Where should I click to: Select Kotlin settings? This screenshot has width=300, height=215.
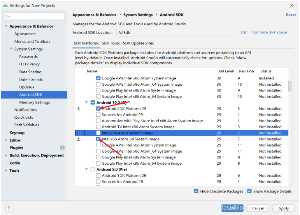click(x=15, y=163)
